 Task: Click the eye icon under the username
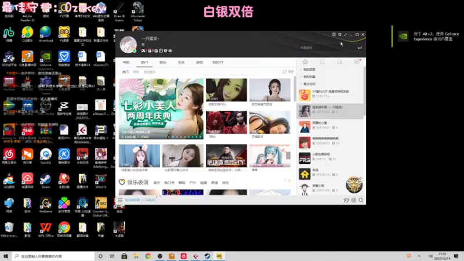[170, 51]
